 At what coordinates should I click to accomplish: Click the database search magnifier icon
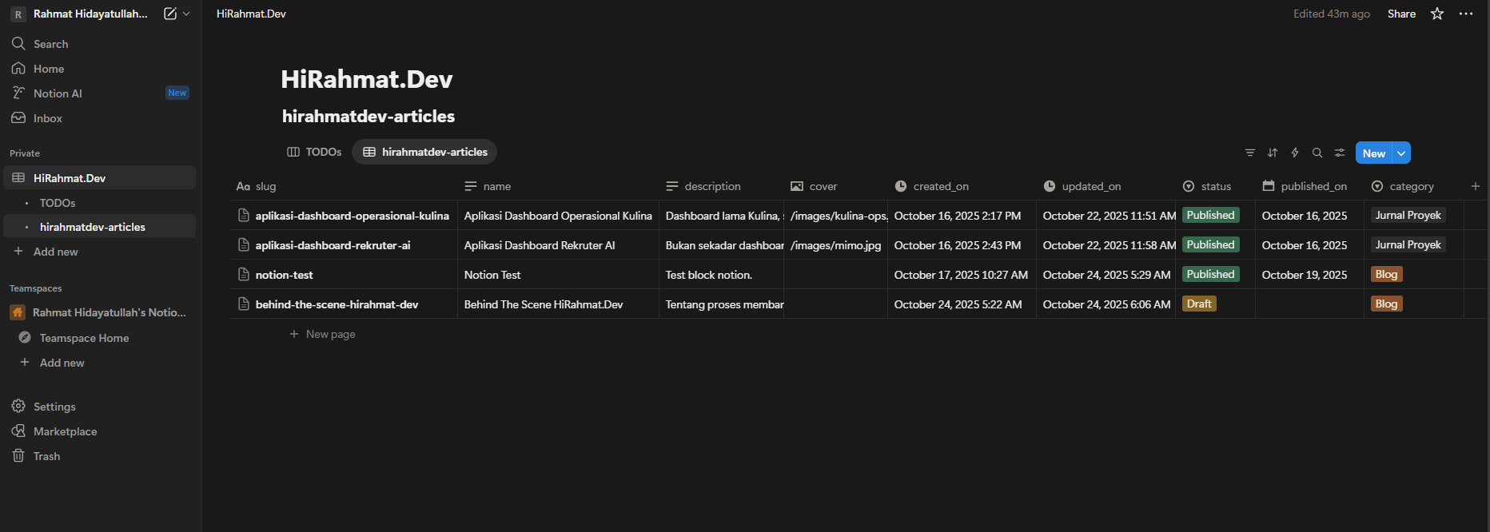[x=1317, y=153]
